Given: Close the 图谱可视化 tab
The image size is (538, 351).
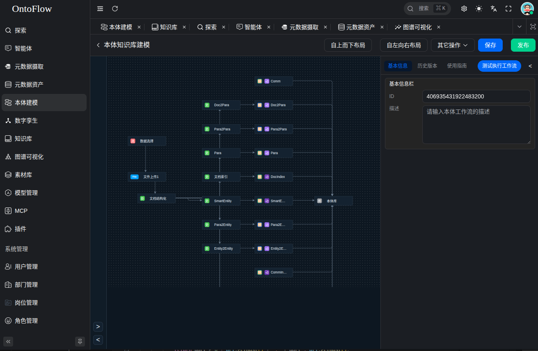Looking at the screenshot, I should tap(439, 27).
